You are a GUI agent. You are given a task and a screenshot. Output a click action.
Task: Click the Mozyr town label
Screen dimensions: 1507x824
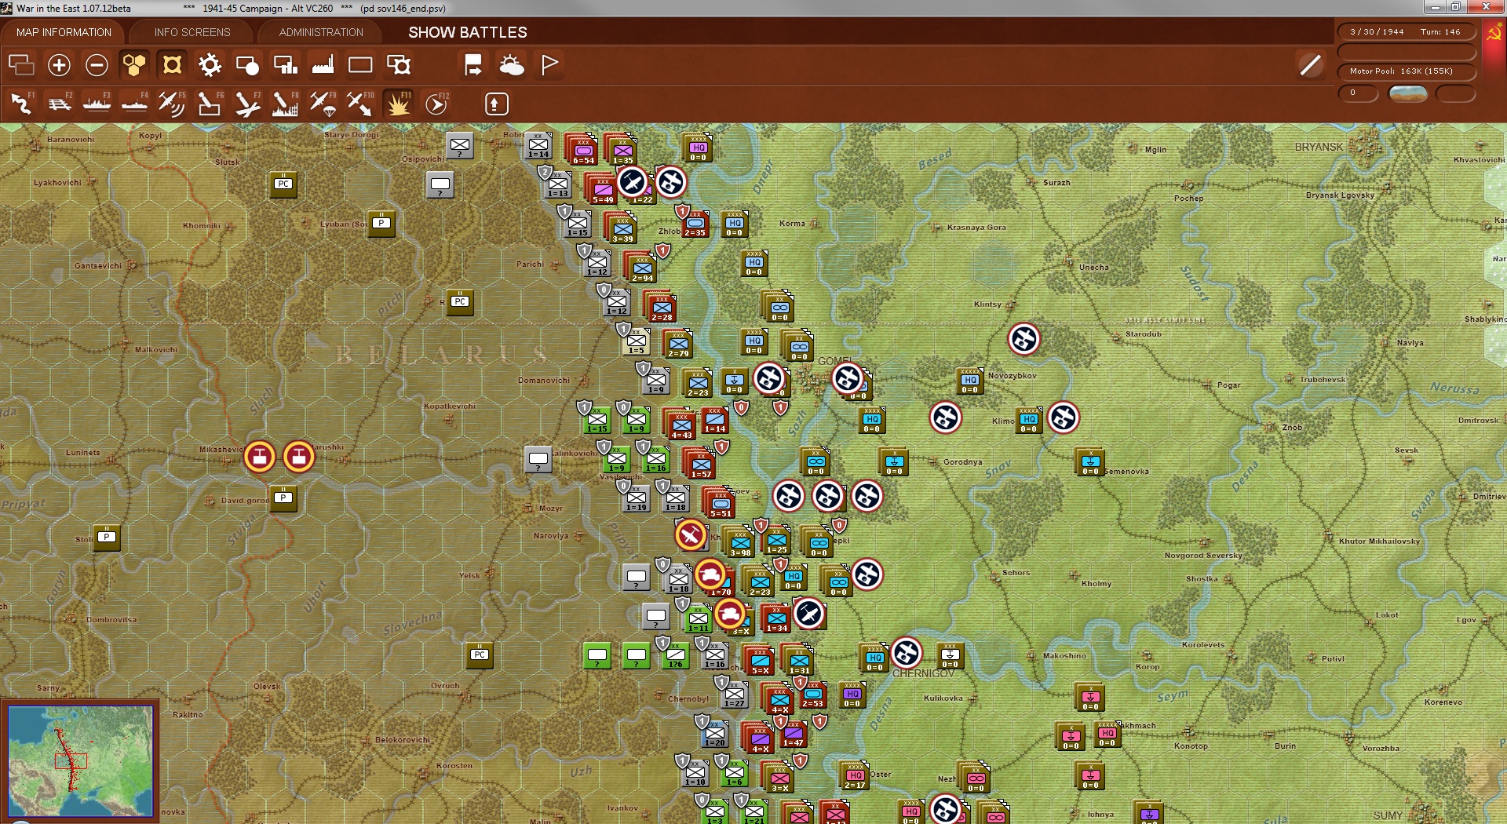coord(550,509)
